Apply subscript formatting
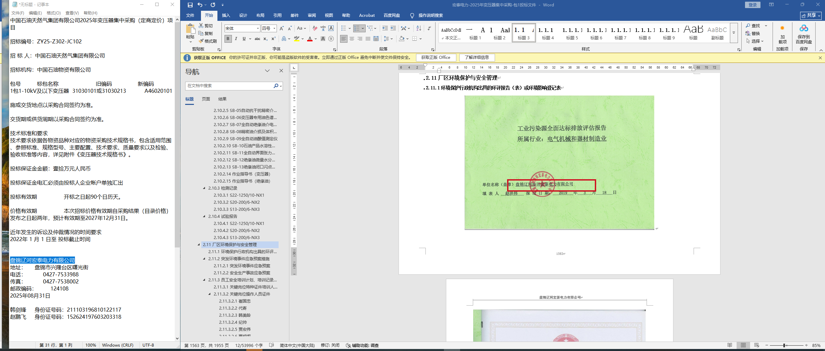 click(x=265, y=39)
